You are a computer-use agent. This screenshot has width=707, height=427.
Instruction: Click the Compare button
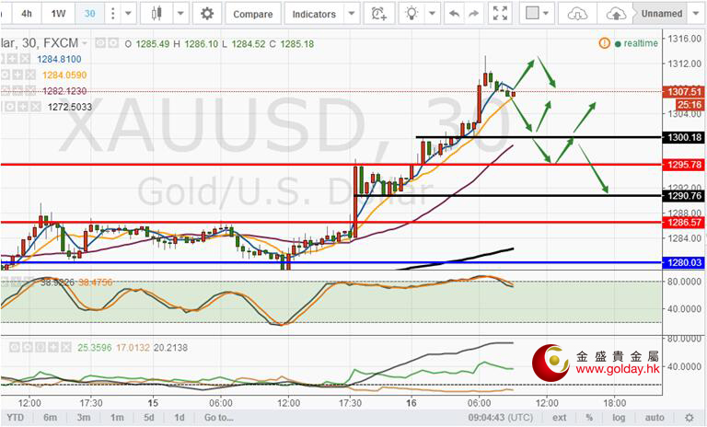(x=253, y=14)
